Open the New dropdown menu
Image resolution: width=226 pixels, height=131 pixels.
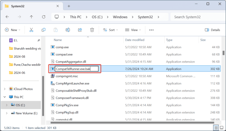pyautogui.click(x=13, y=30)
